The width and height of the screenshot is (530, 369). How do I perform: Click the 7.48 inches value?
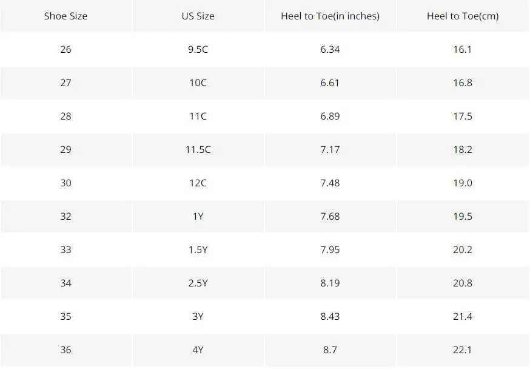(x=330, y=183)
